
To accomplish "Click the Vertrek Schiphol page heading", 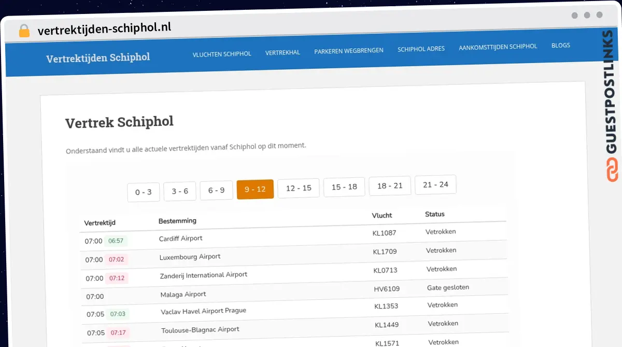I will pyautogui.click(x=119, y=123).
